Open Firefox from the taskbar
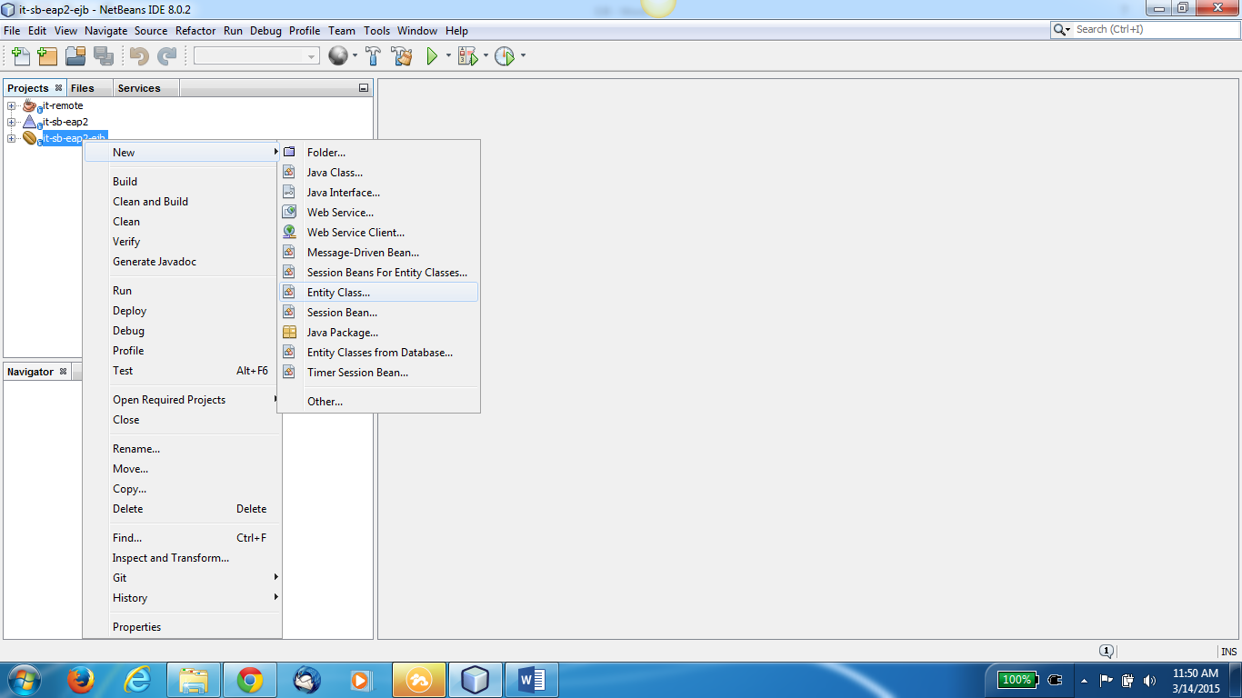The image size is (1242, 698). [82, 679]
